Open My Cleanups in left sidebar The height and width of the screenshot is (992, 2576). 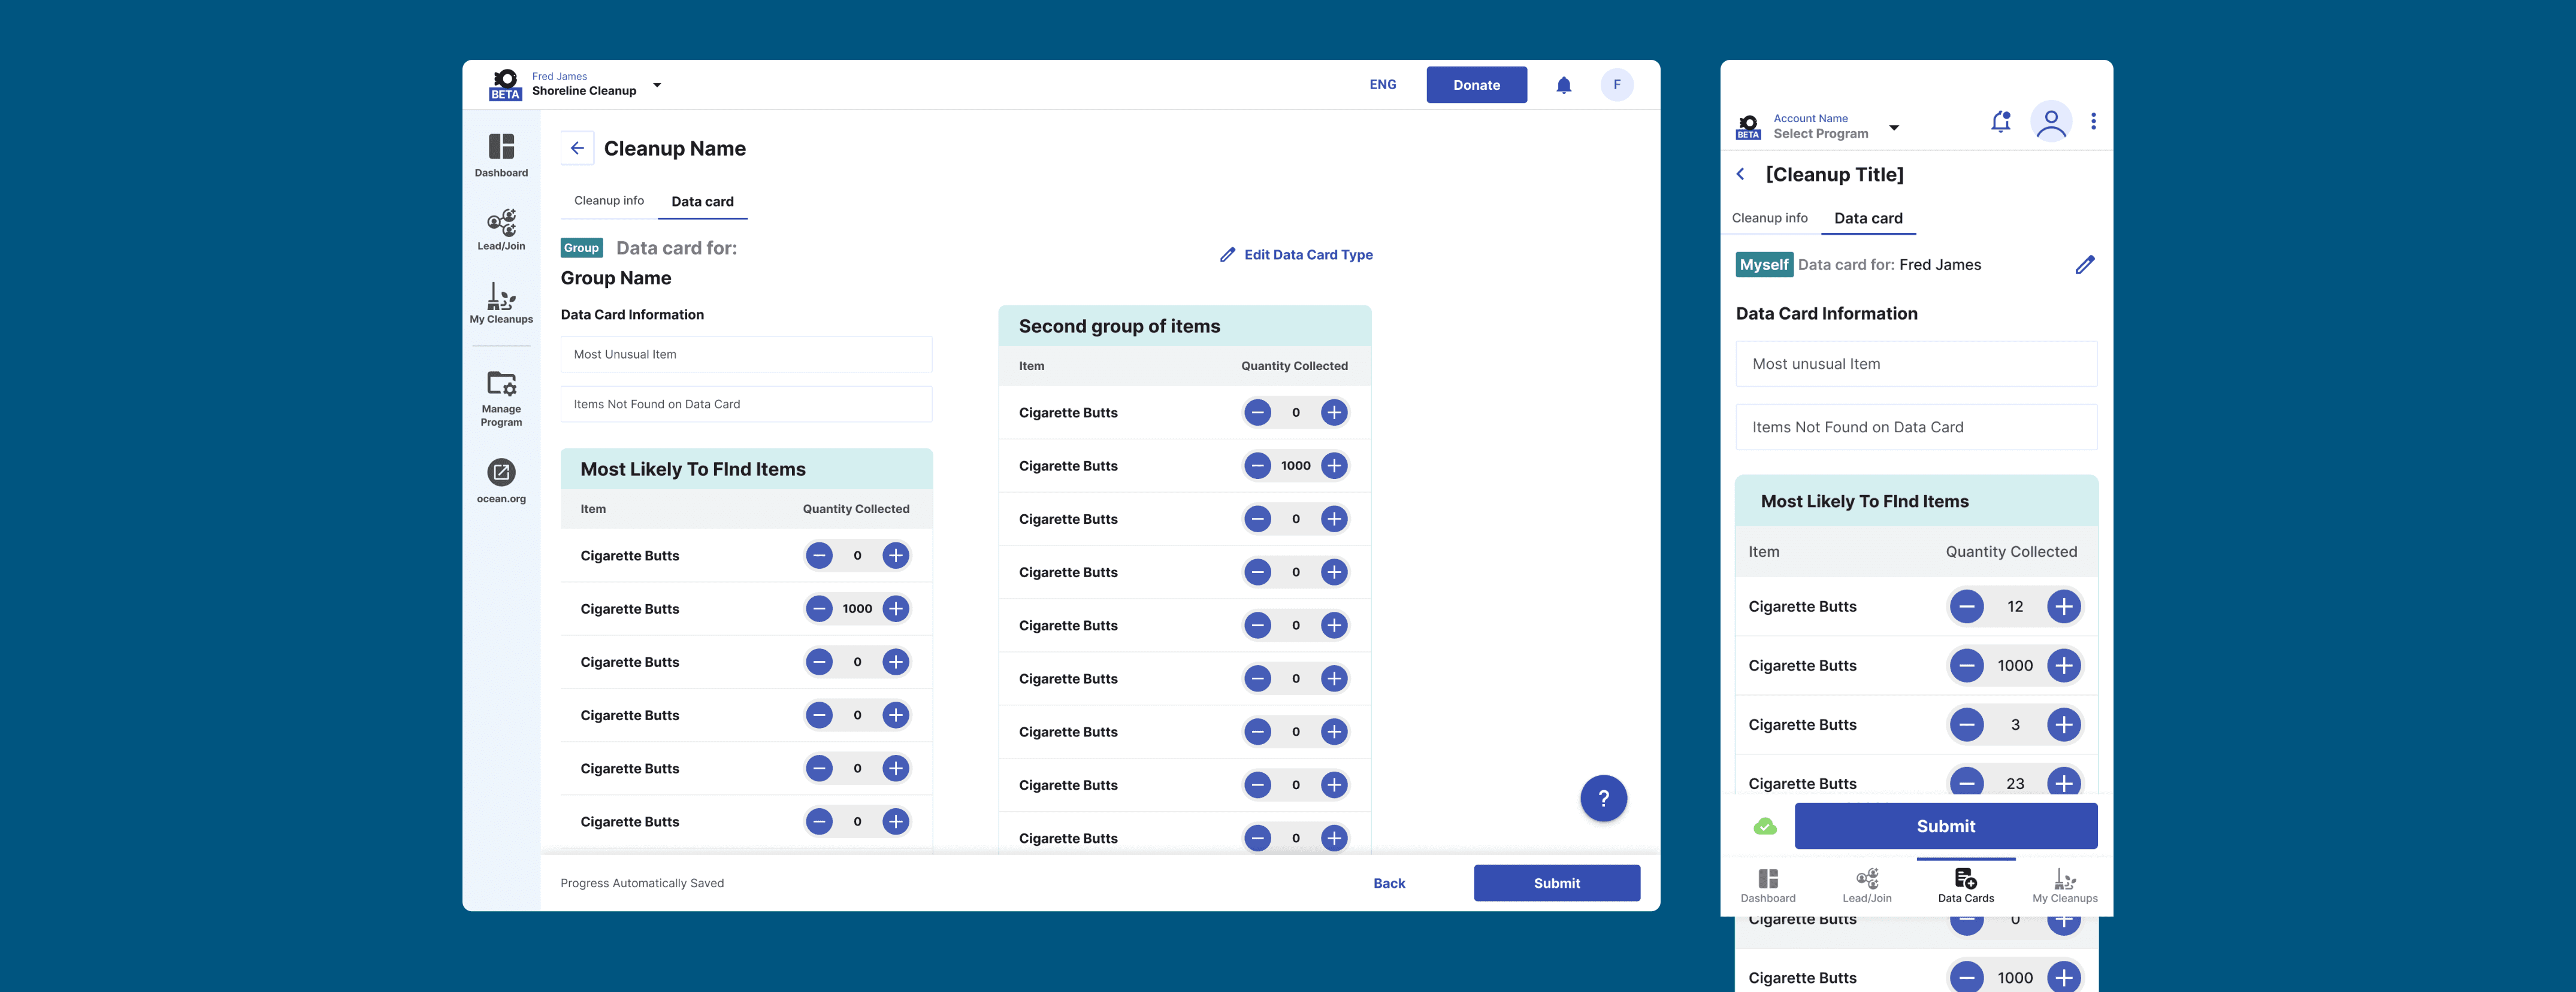[501, 302]
